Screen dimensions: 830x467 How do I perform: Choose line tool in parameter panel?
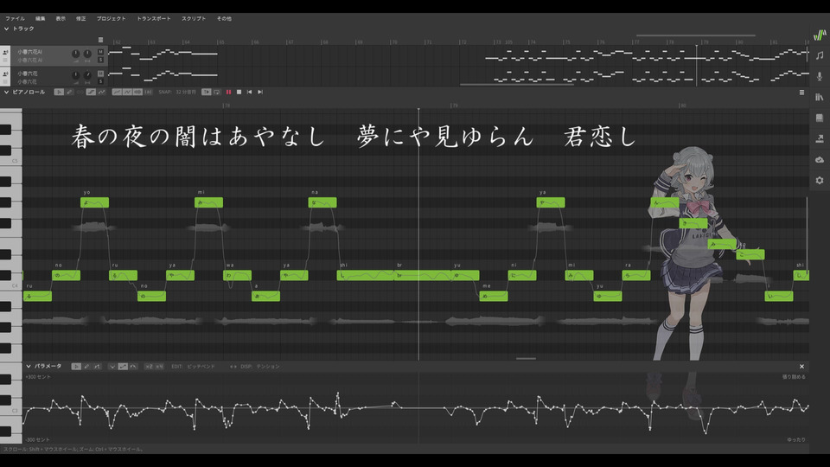point(97,367)
